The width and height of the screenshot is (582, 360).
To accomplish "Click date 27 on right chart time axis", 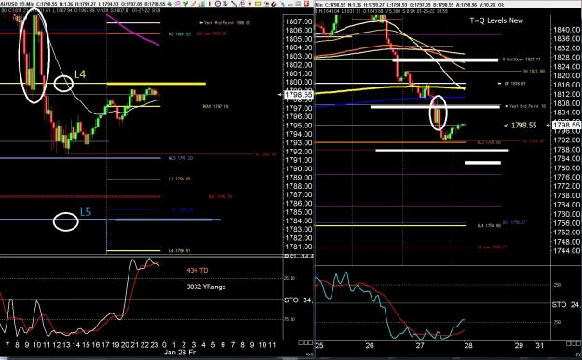I will coord(420,345).
